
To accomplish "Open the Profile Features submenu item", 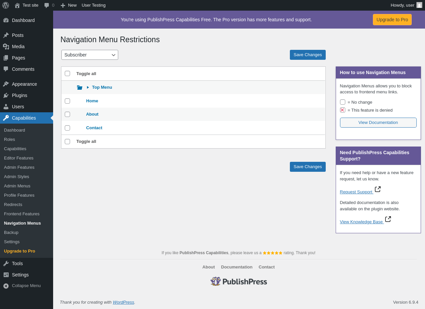I will click(x=19, y=195).
